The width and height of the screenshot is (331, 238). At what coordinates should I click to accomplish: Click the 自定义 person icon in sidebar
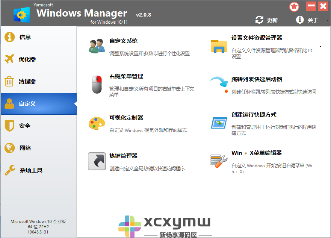pyautogui.click(x=9, y=103)
